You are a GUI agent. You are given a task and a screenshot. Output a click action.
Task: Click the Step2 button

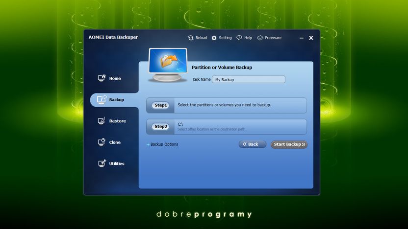tap(160, 126)
